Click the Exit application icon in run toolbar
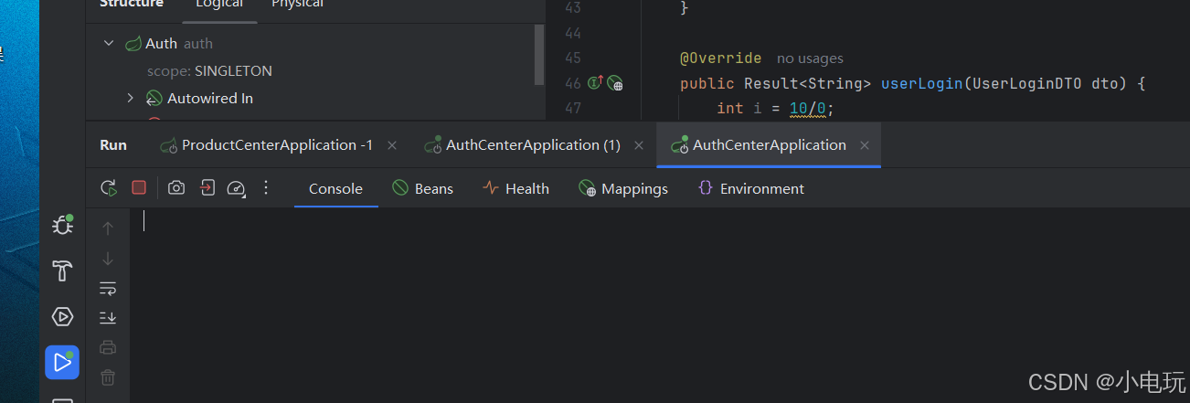This screenshot has width=1190, height=403. (207, 187)
